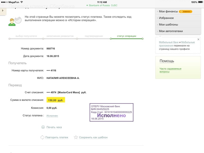Expand the Мои шаблоны section
204x153 pixels.
(167, 25)
